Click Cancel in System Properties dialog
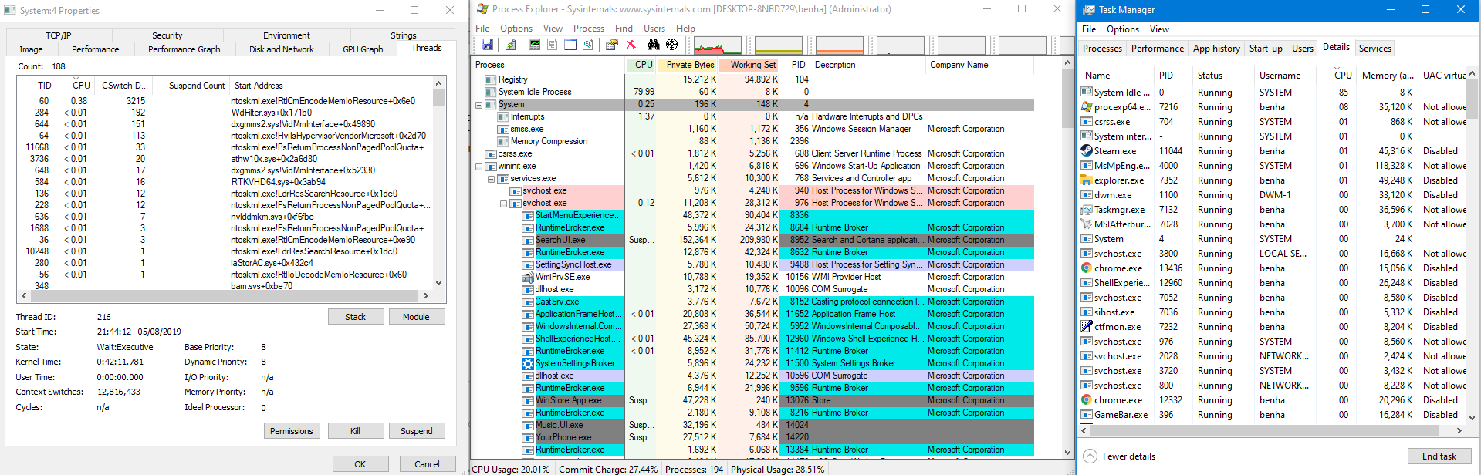The image size is (1481, 475). (427, 464)
